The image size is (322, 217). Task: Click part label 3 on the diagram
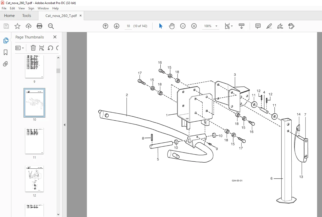[235, 75]
